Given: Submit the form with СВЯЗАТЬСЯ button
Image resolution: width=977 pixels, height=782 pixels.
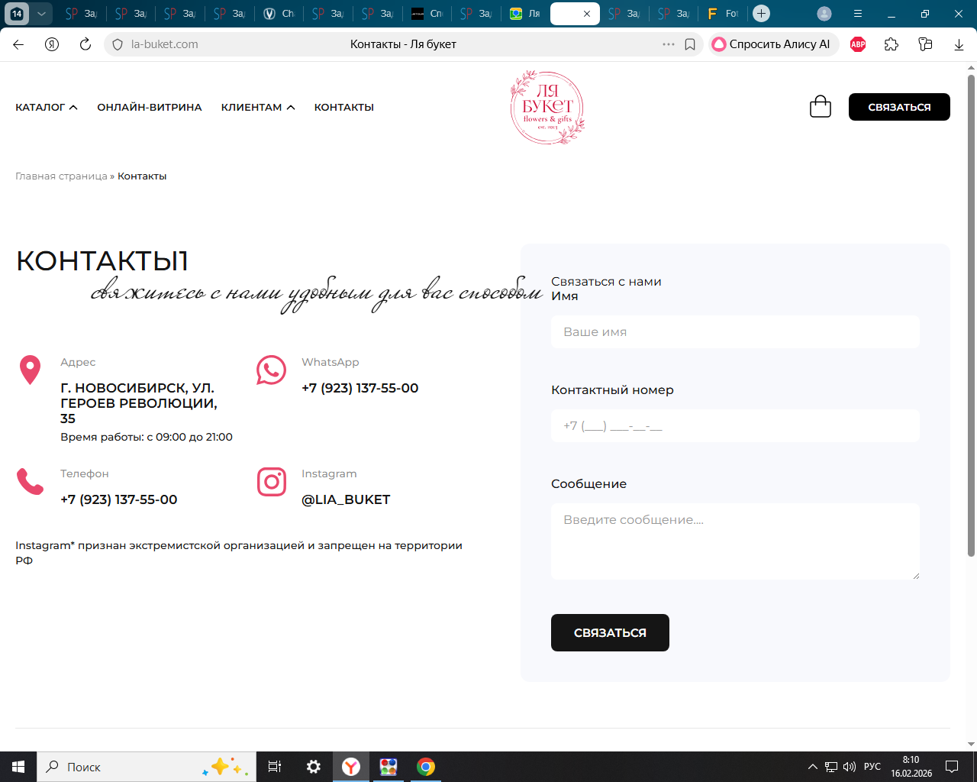Looking at the screenshot, I should click(610, 632).
